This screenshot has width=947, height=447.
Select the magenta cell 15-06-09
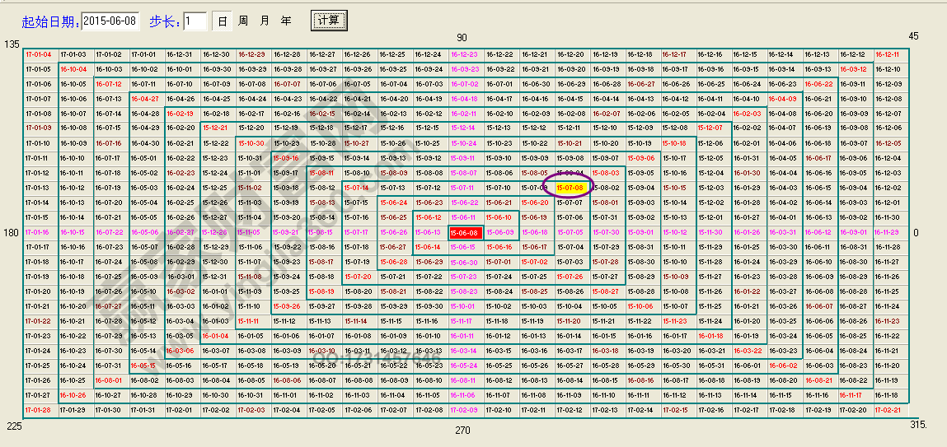(499, 232)
